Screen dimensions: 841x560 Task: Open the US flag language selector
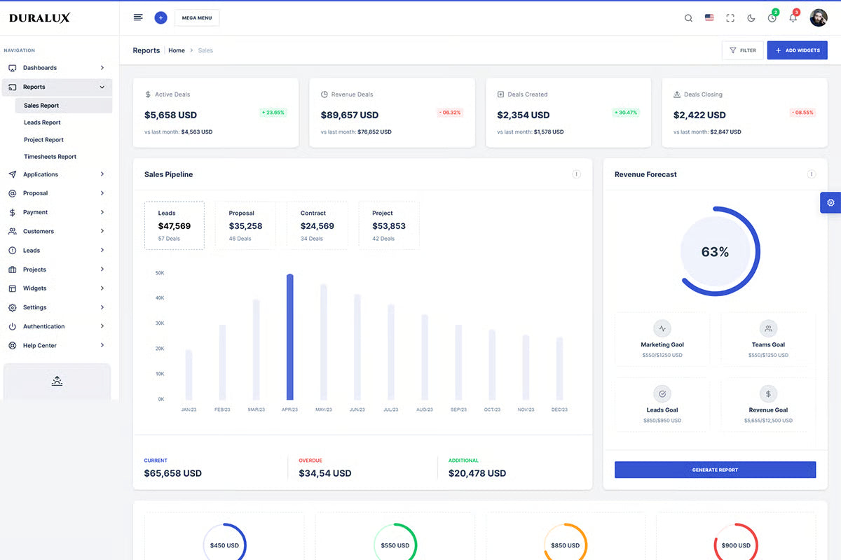coord(709,18)
